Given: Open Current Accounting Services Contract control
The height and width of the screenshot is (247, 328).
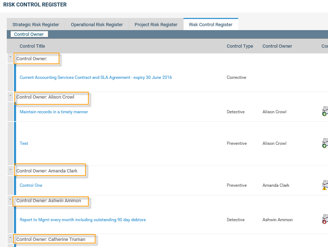Looking at the screenshot, I should click(x=96, y=77).
